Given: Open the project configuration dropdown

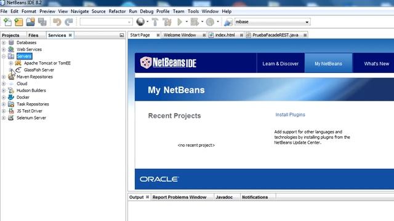Looking at the screenshot, I should (129, 22).
